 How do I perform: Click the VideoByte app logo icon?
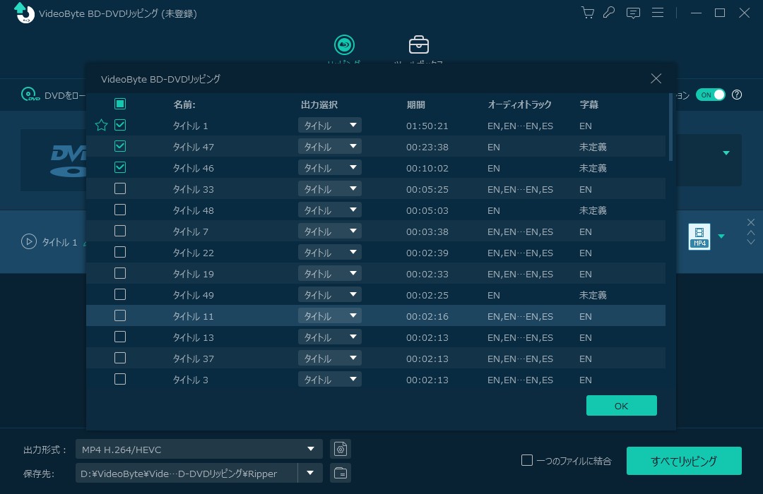point(23,13)
